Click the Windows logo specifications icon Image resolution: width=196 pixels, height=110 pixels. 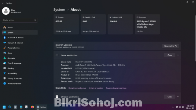pos(57,96)
